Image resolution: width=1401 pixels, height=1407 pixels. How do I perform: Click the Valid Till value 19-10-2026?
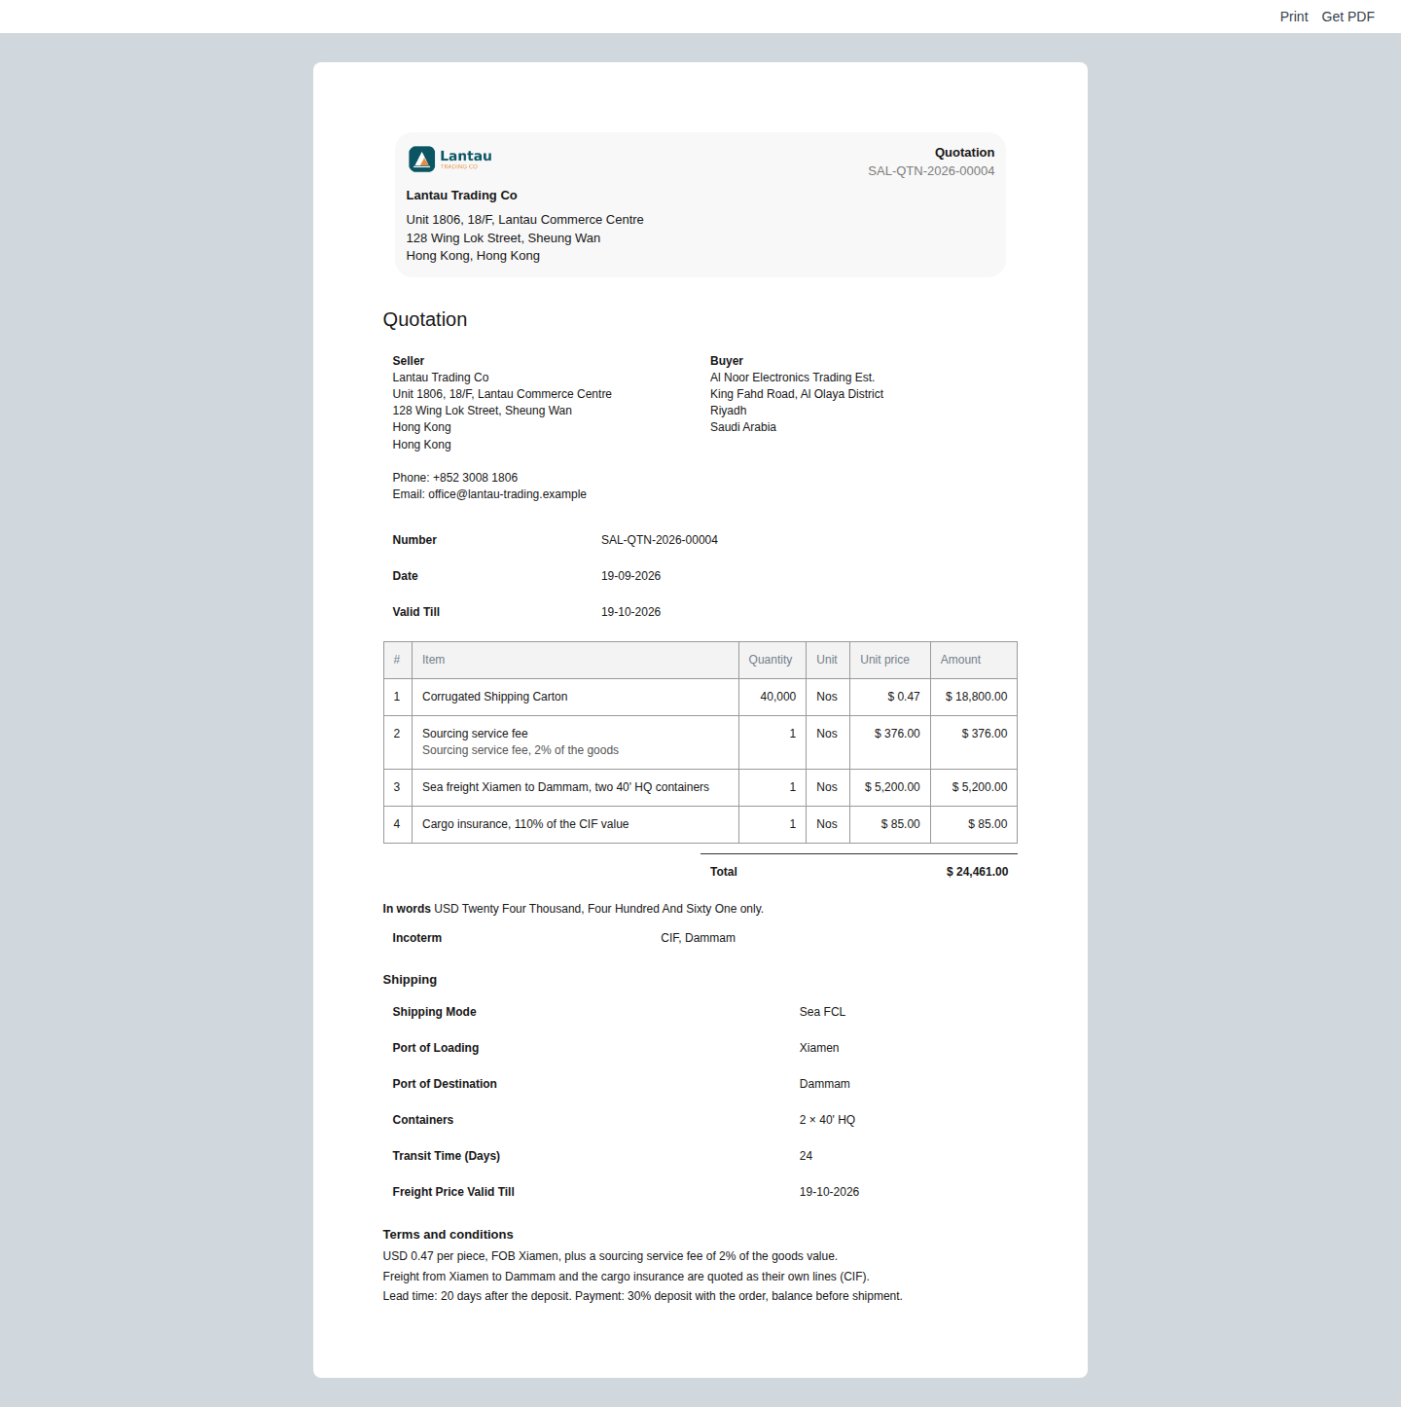630,612
